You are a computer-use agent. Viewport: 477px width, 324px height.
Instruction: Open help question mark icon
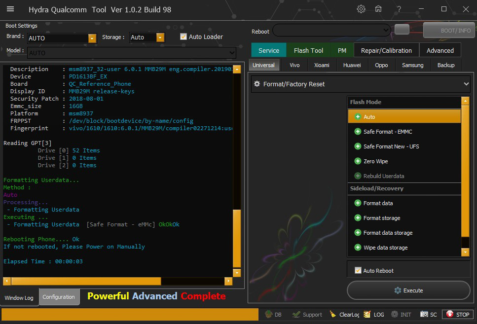point(399,9)
